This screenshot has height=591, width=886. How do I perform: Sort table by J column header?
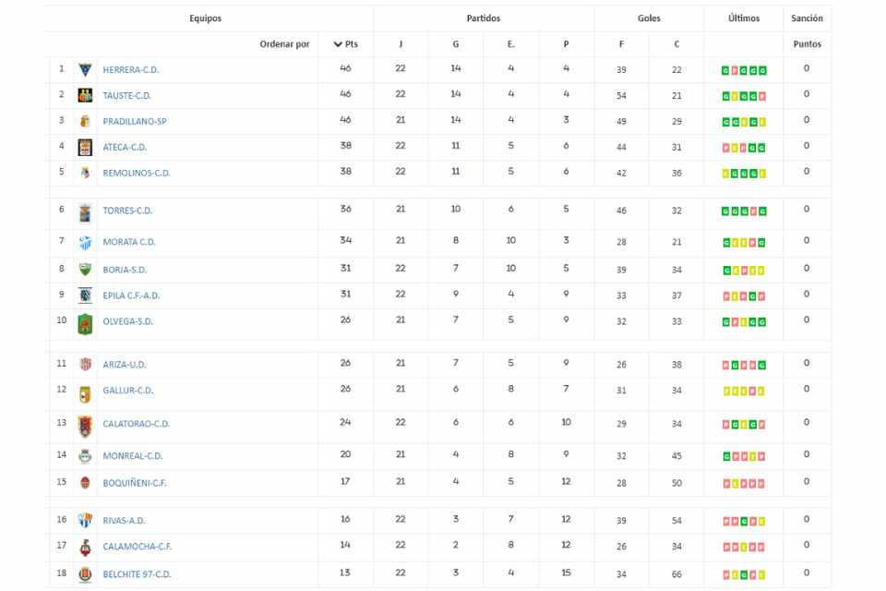pos(401,44)
